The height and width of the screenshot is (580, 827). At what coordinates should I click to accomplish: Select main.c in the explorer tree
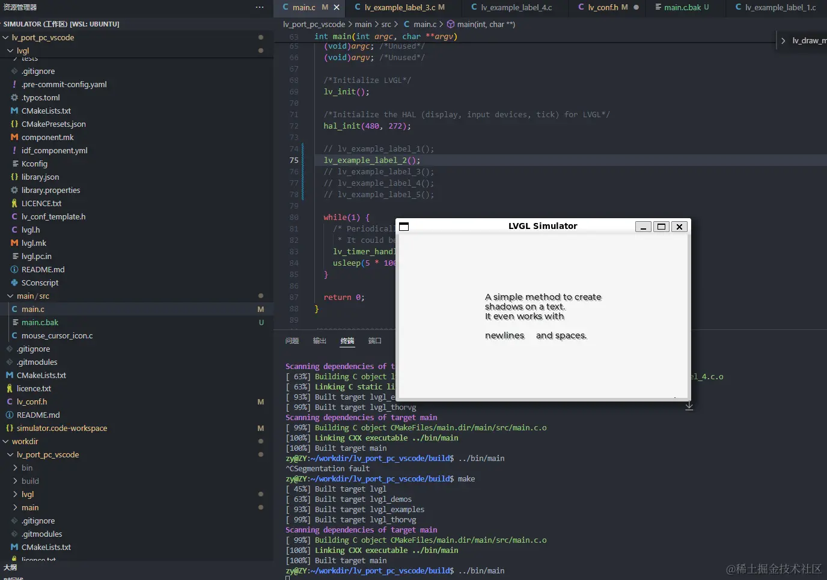[x=33, y=309]
